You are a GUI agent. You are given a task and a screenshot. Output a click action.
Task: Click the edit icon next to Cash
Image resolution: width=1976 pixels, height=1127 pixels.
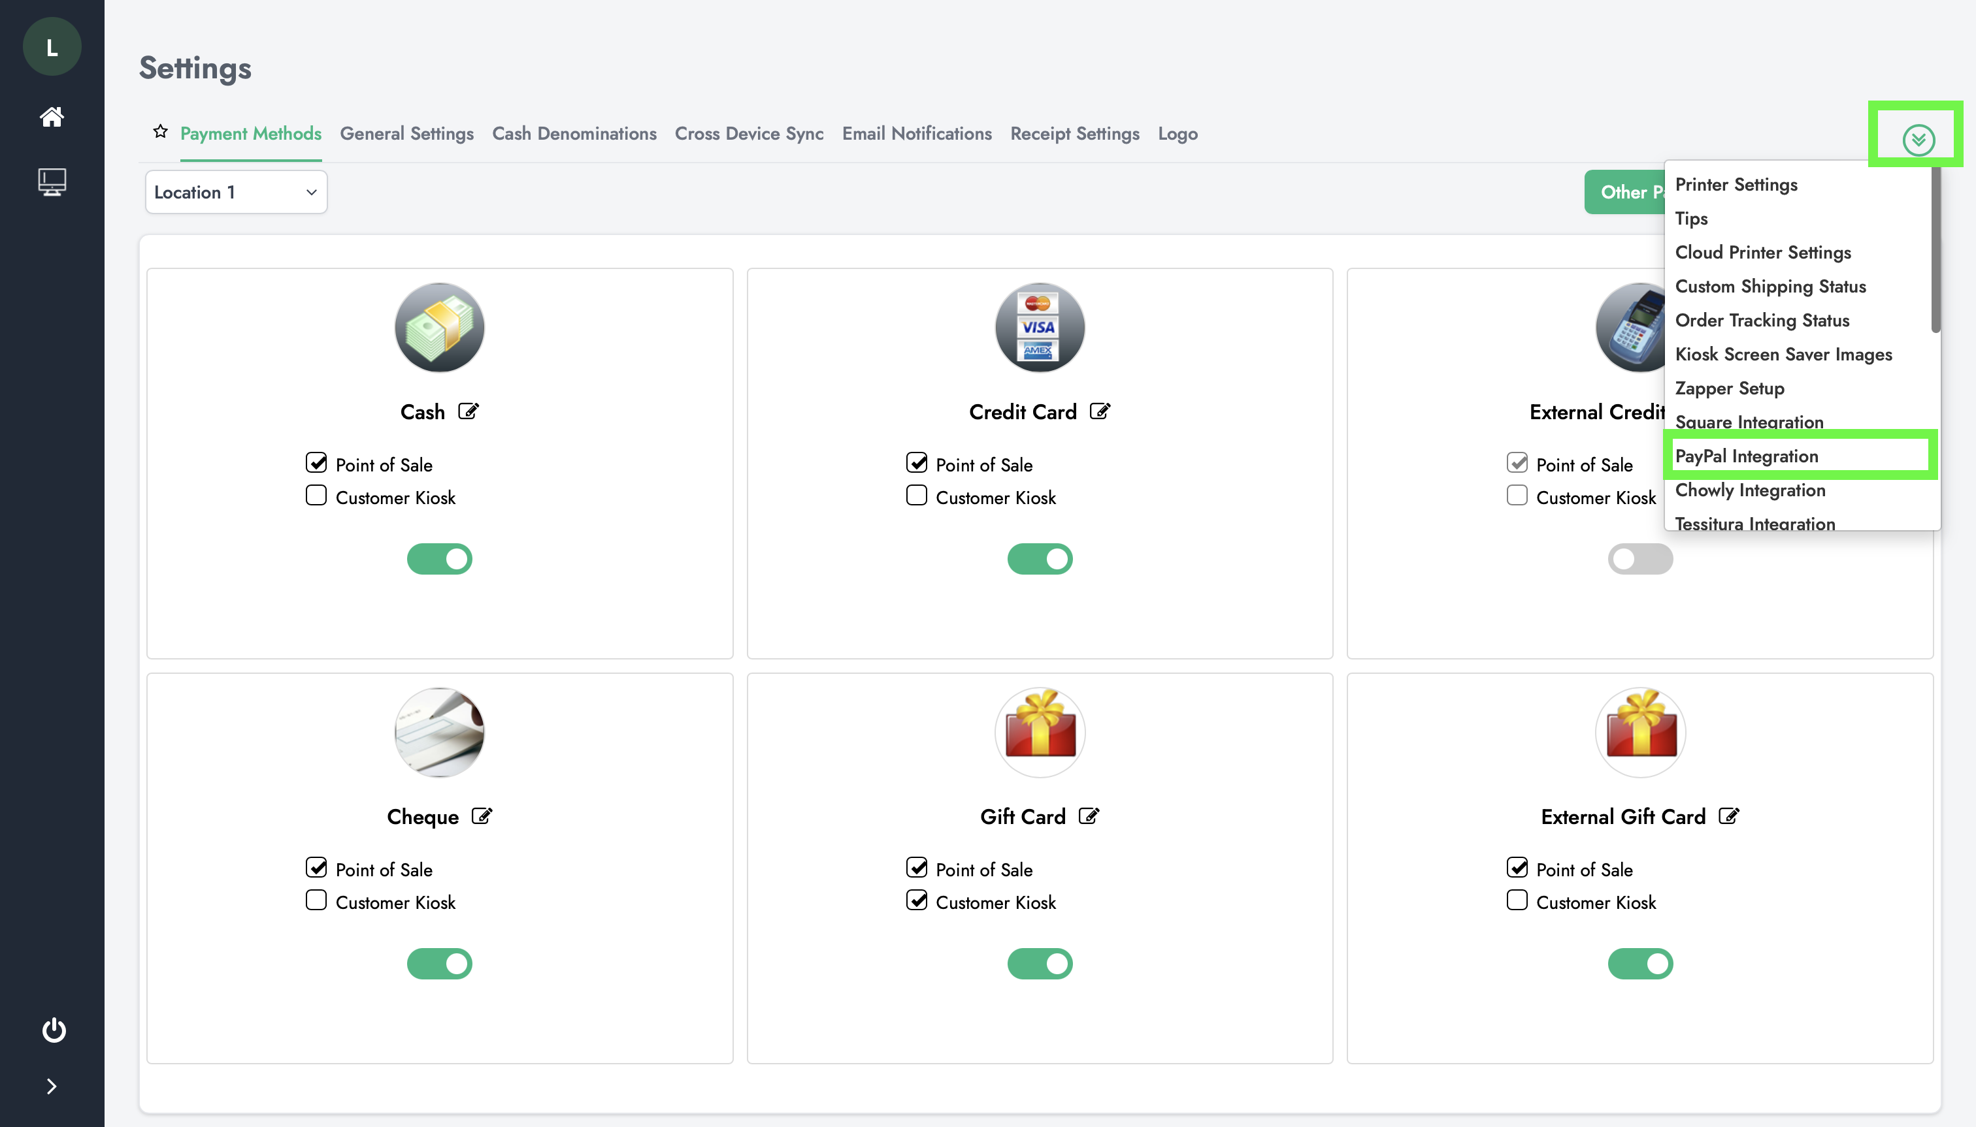469,411
